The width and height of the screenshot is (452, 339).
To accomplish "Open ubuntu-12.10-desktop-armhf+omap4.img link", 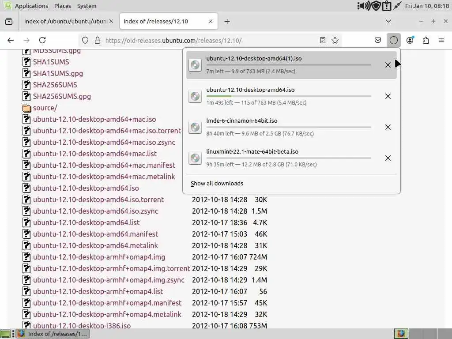I will pos(99,257).
